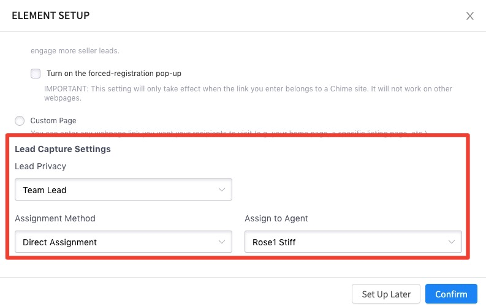The width and height of the screenshot is (486, 306).
Task: Click the chevron in Team Lead field
Action: pyautogui.click(x=222, y=189)
